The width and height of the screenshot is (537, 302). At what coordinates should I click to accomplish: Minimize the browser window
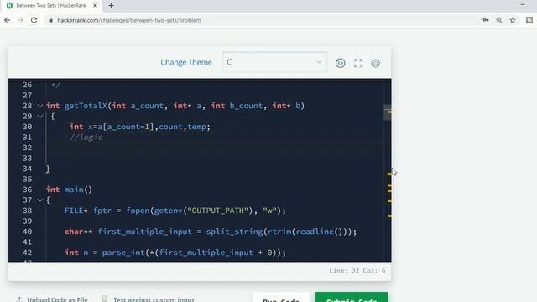click(522, 5)
